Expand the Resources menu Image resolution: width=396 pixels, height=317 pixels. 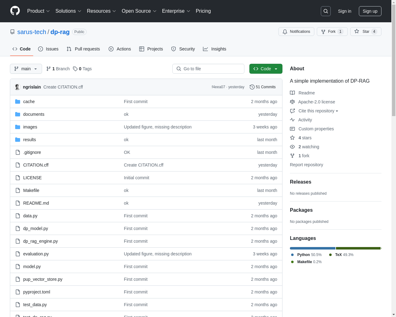coord(101,11)
